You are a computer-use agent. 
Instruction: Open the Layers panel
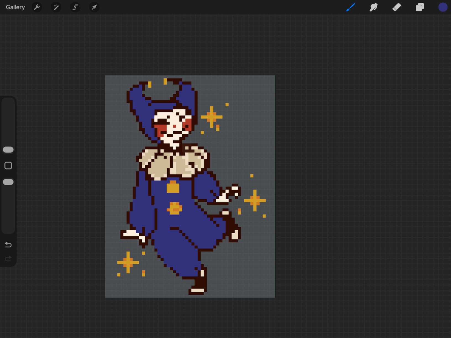point(420,7)
